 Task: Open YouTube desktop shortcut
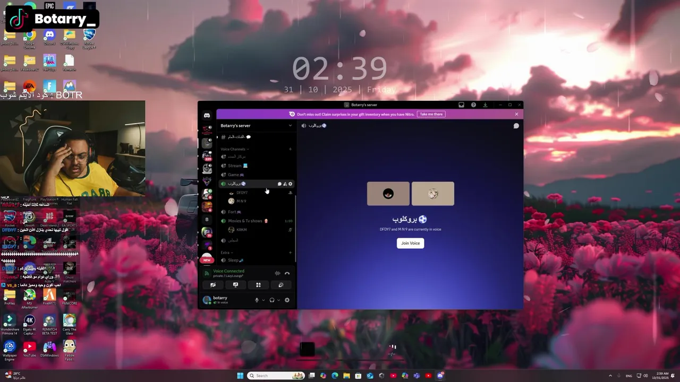29,349
